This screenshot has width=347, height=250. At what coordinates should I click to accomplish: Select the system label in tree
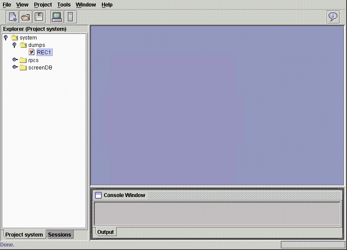coord(28,38)
